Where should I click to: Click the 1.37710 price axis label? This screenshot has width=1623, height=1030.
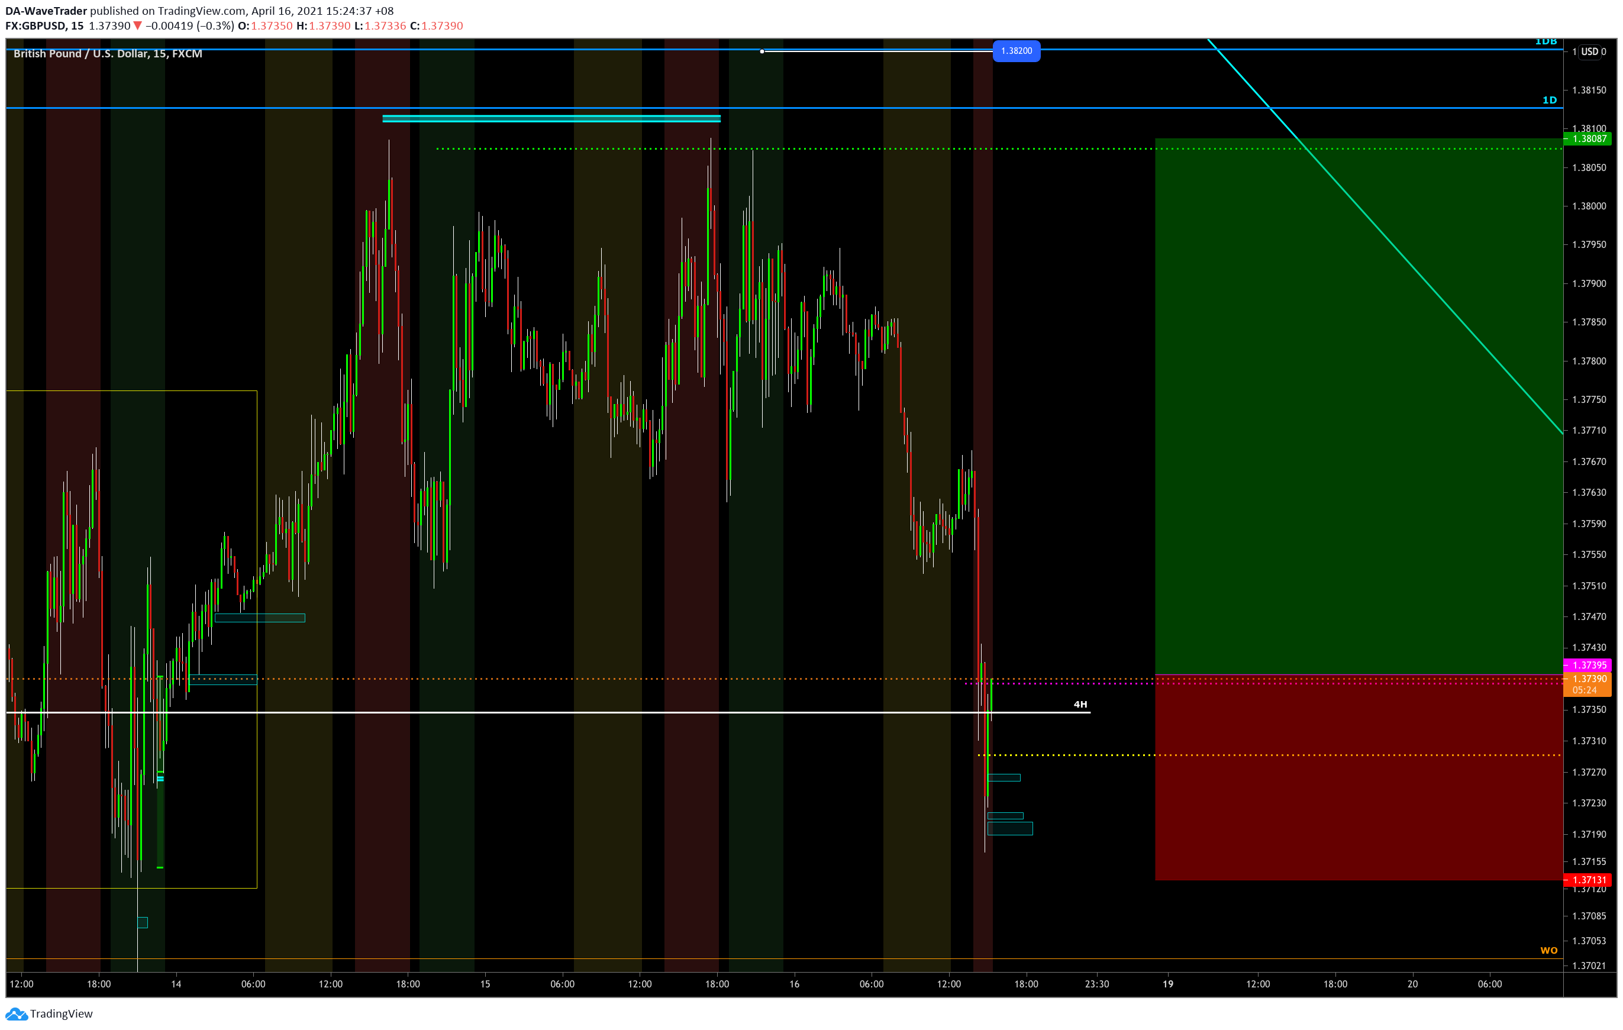(x=1589, y=430)
